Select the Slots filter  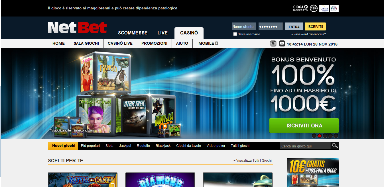109,146
